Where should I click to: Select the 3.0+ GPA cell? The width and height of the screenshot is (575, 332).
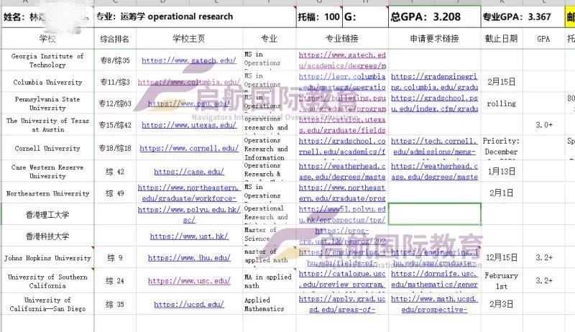544,125
